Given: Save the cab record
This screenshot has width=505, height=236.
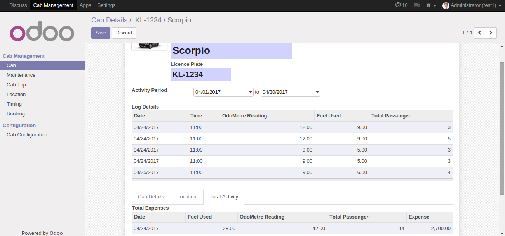Looking at the screenshot, I should (x=101, y=33).
